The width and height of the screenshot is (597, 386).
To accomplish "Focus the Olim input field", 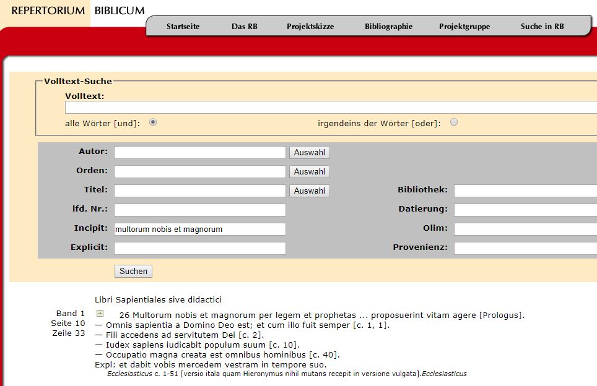I will [525, 229].
